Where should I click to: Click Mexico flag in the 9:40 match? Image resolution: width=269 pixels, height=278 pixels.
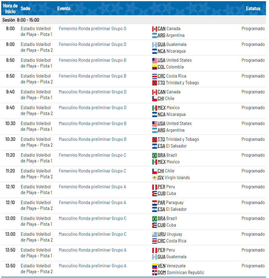154,108
